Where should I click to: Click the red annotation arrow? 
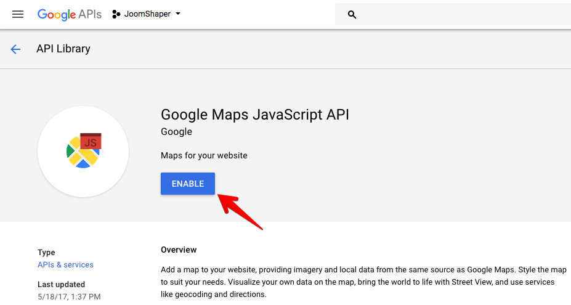pos(241,211)
